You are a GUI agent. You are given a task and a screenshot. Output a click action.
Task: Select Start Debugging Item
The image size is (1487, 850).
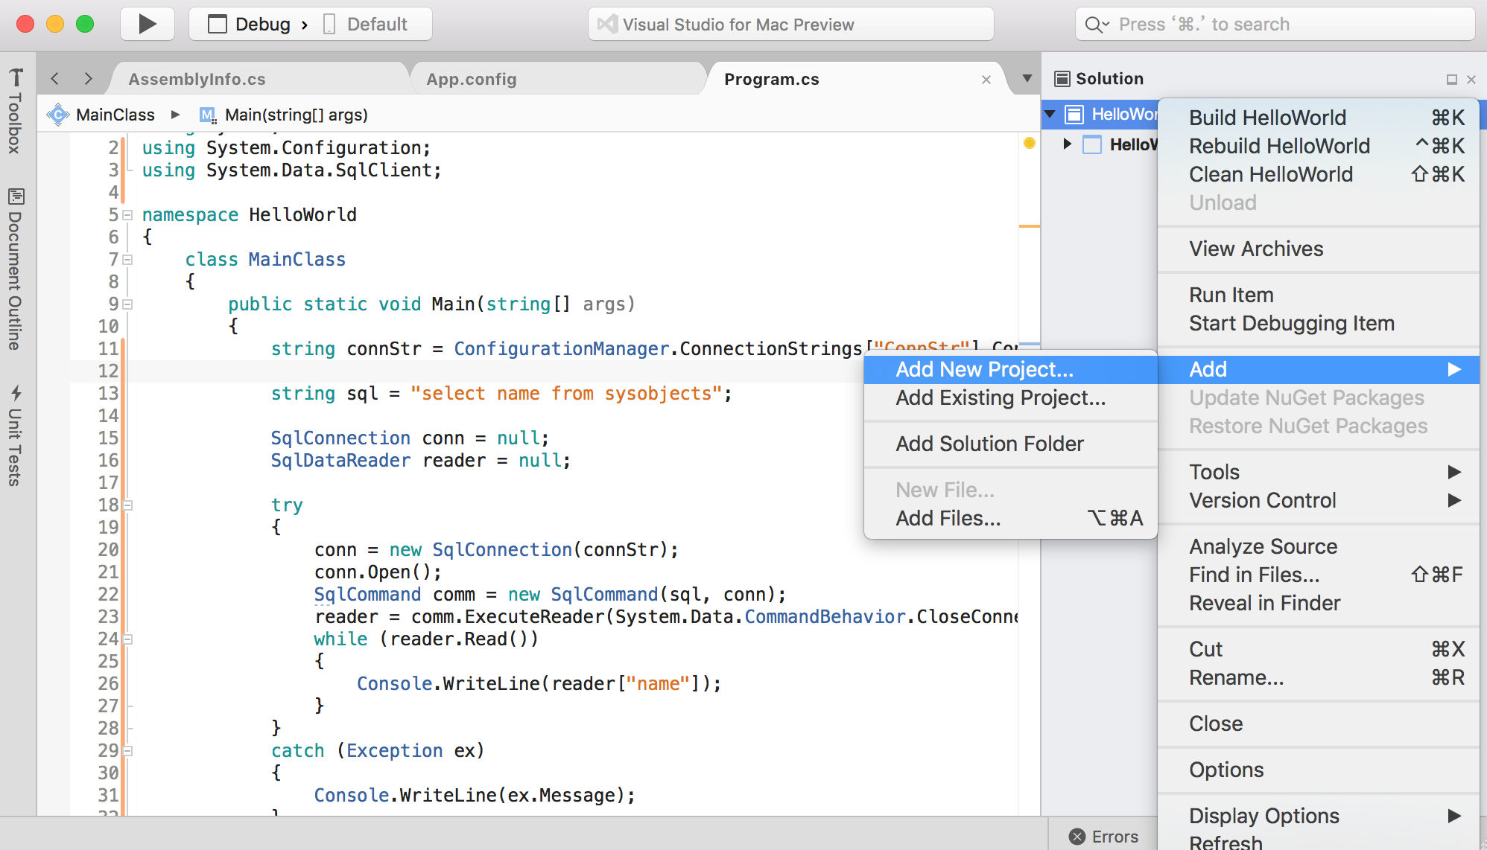[x=1319, y=323]
